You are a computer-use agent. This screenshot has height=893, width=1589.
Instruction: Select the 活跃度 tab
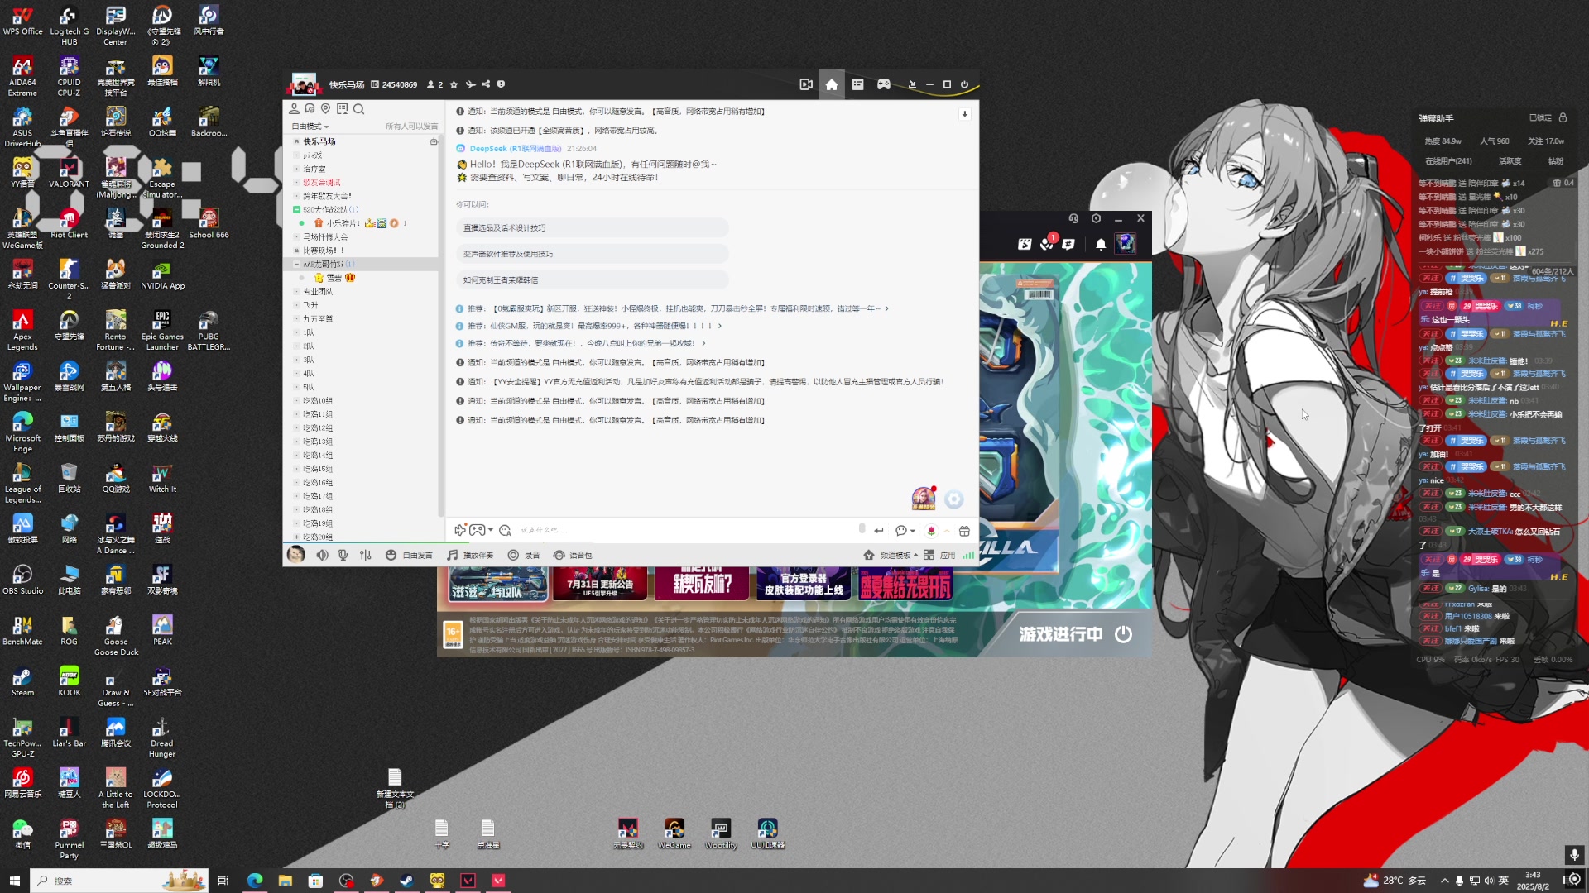point(1510,161)
